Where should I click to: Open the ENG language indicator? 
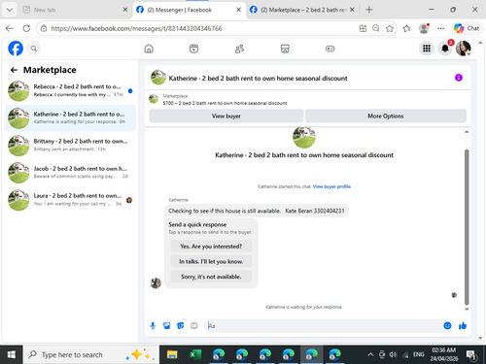tap(419, 354)
